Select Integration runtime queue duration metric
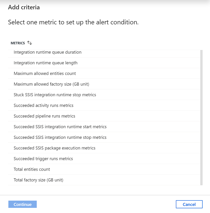The width and height of the screenshot is (210, 213). [x=48, y=52]
